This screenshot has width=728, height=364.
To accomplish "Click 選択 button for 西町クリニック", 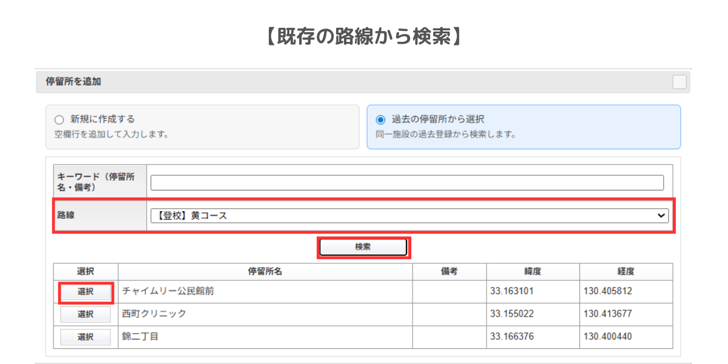I will click(86, 314).
